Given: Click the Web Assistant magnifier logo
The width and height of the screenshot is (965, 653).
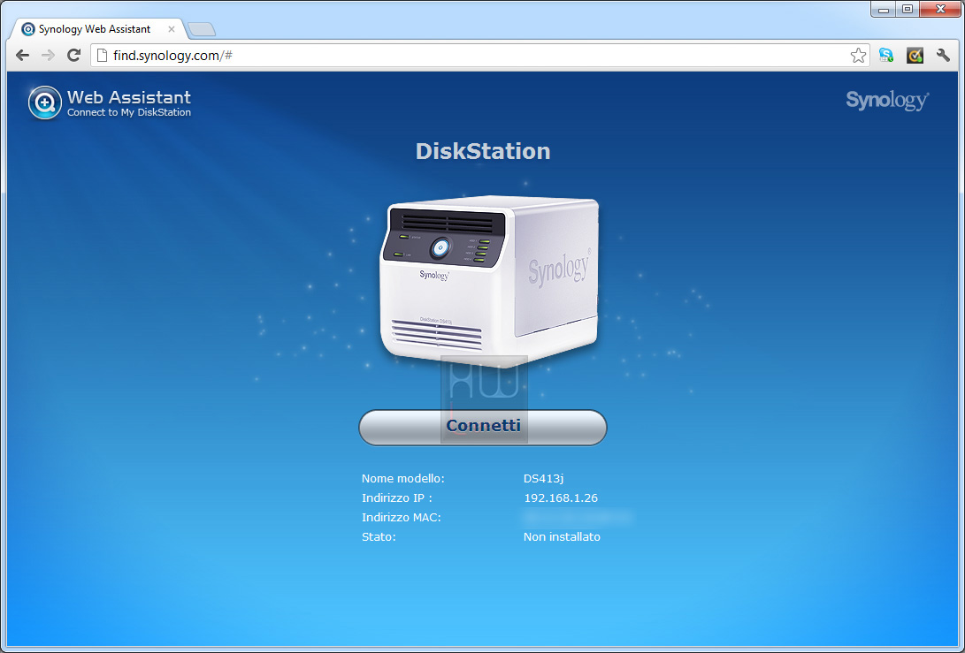Looking at the screenshot, I should click(45, 103).
